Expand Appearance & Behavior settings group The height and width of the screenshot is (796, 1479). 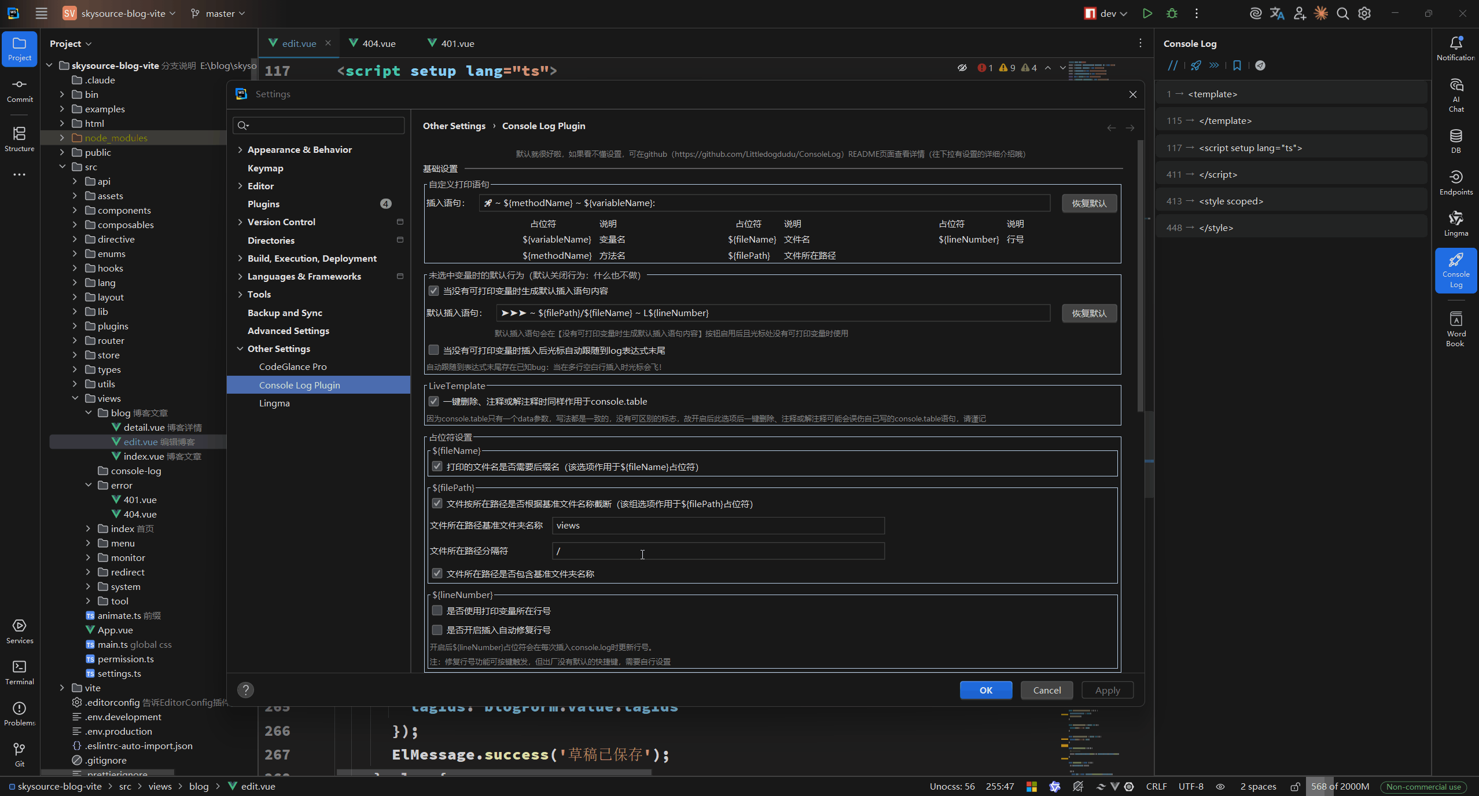click(240, 149)
